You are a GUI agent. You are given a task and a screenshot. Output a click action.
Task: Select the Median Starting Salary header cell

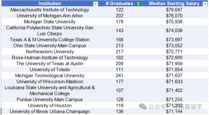(174, 3)
